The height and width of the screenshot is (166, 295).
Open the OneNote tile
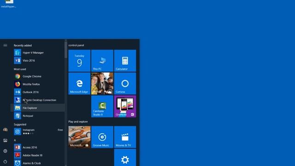(125, 107)
